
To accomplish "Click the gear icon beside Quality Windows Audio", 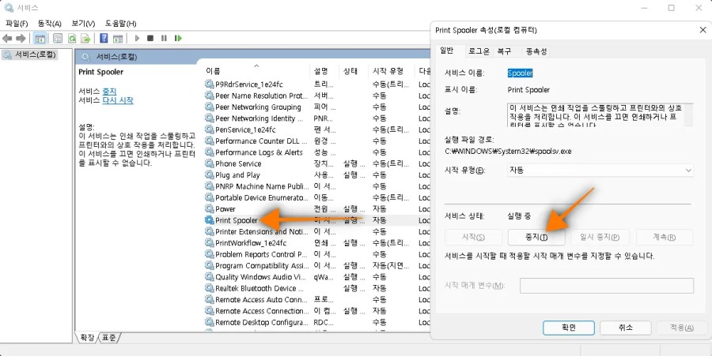I will click(209, 277).
